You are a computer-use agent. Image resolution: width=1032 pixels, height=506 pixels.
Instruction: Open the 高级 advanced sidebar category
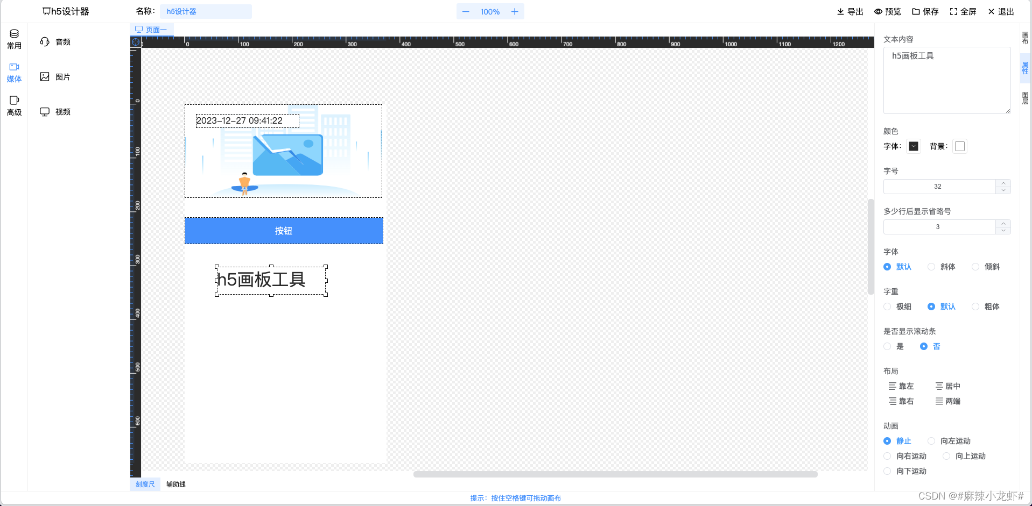click(x=14, y=106)
